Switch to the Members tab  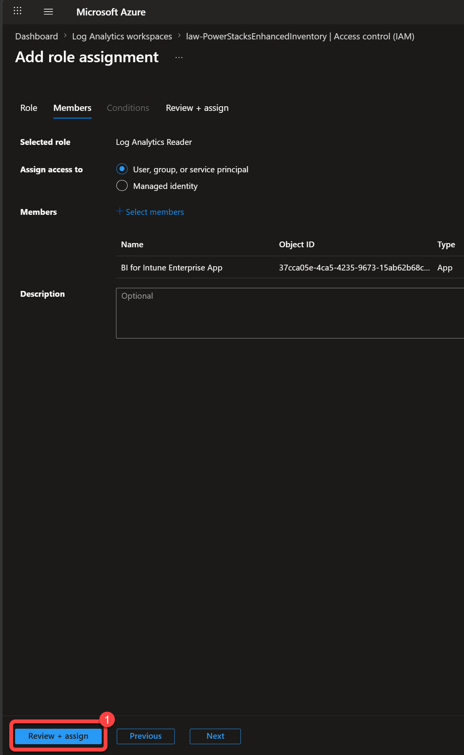point(72,108)
